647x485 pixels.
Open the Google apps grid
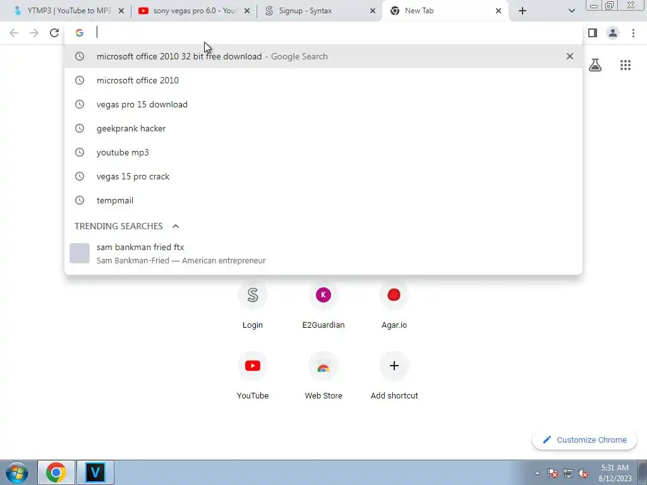pyautogui.click(x=626, y=65)
